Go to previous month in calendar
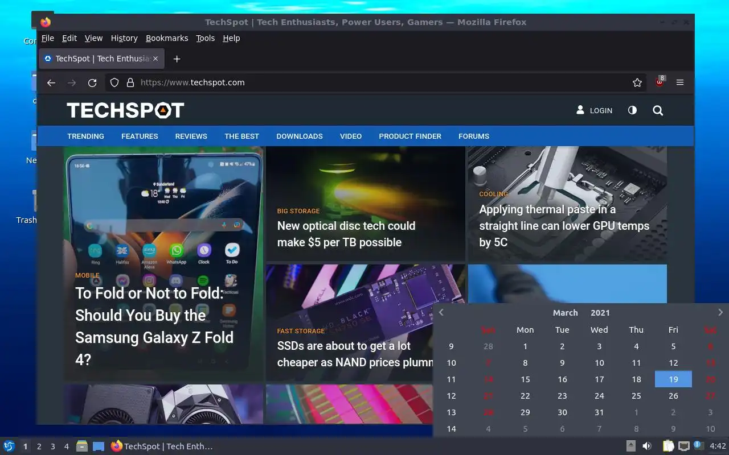The width and height of the screenshot is (729, 455). point(441,312)
